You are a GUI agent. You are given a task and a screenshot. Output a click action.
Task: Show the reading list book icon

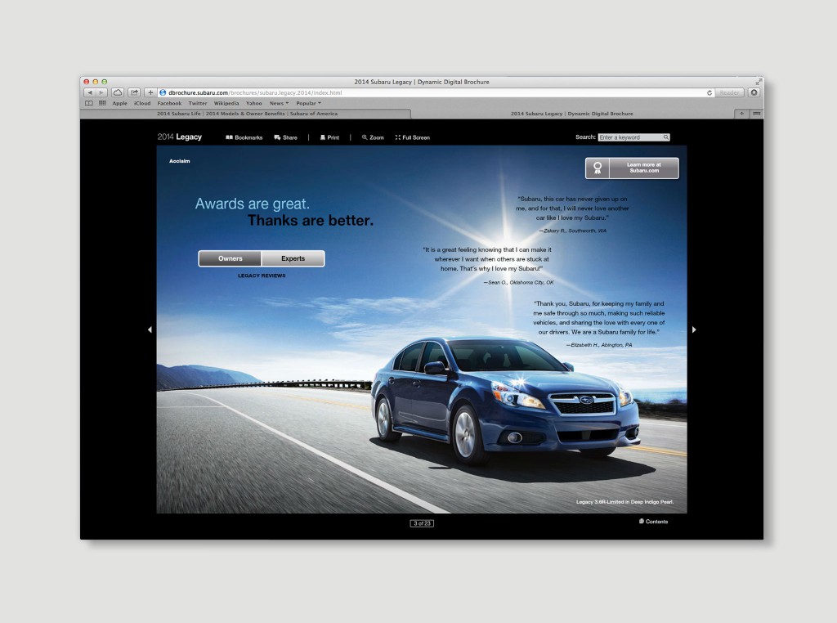coord(89,104)
